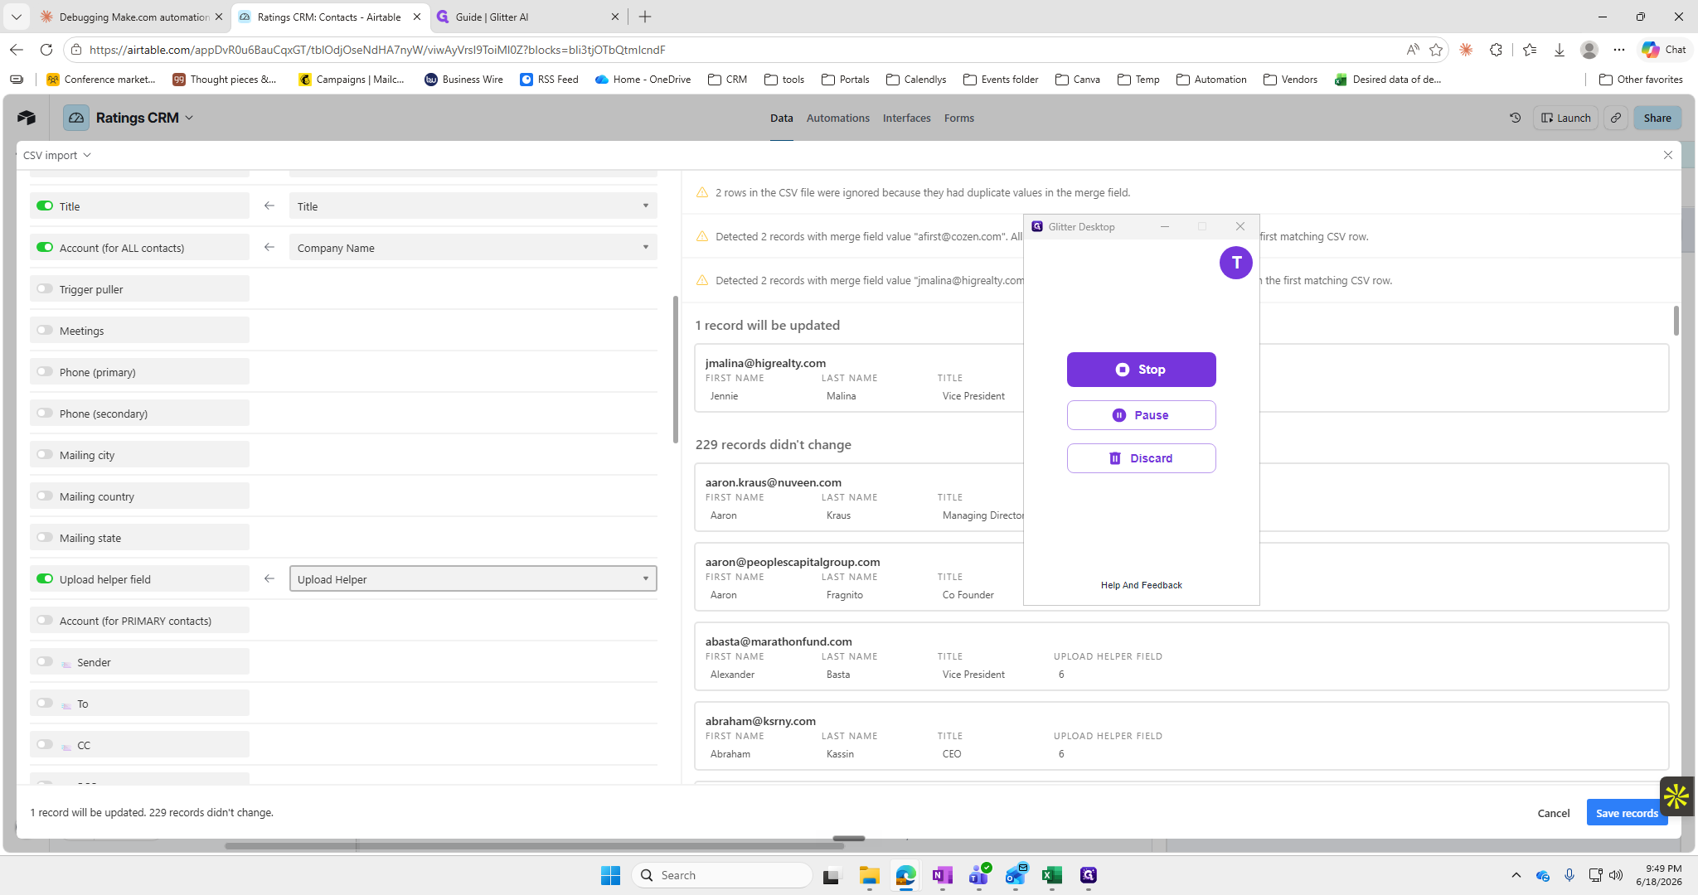Click the bottom horizontal scrollbar
Screen dimensions: 1698x895
click(534, 846)
